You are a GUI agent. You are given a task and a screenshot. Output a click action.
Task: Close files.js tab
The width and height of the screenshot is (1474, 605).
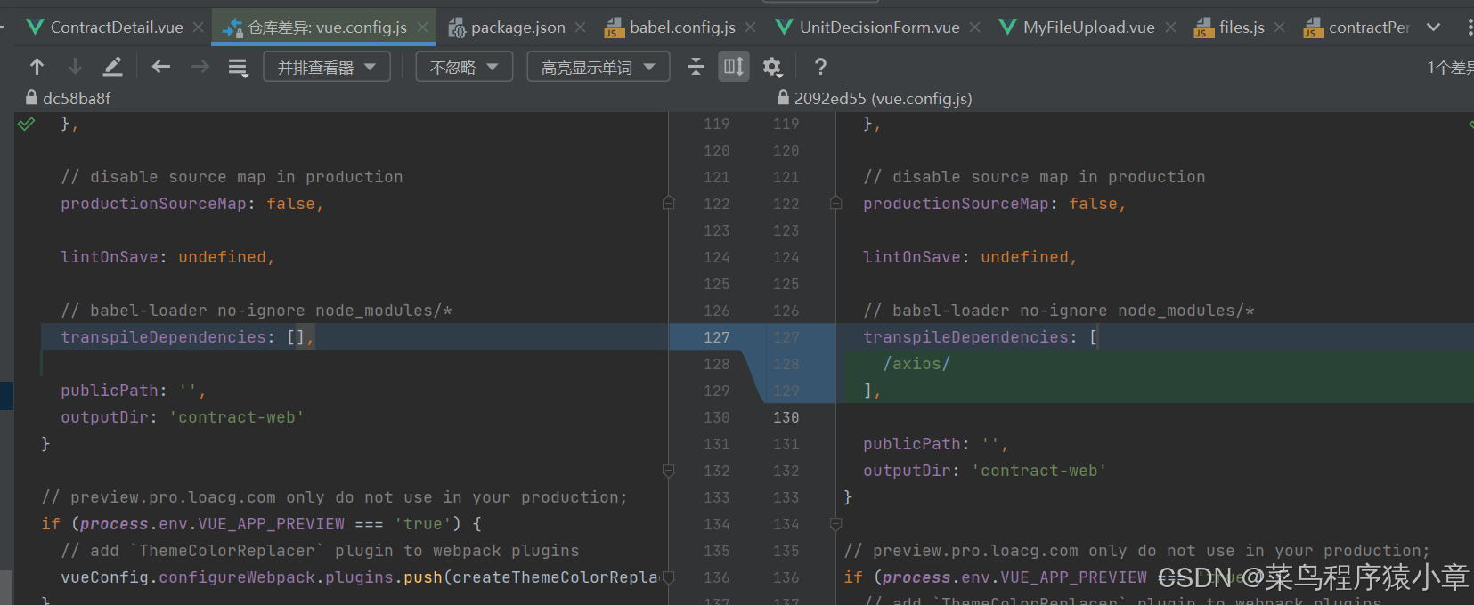pos(1280,28)
